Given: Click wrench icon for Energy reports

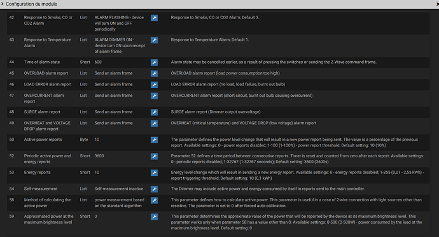Looking at the screenshot, I should click(154, 173).
